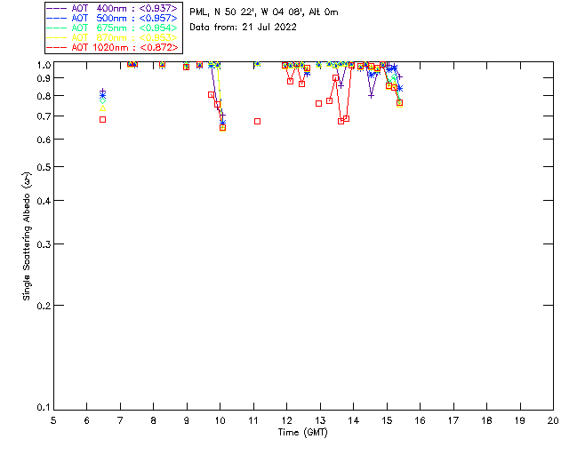569x455 pixels.
Task: Select the red square marker at 6:30 GMT
Action: coord(103,120)
